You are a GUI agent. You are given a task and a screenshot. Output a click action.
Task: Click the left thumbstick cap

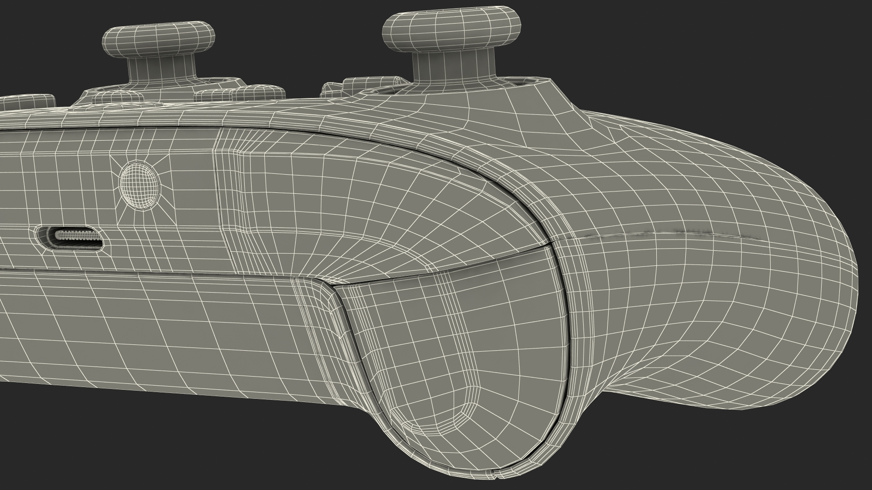[159, 39]
